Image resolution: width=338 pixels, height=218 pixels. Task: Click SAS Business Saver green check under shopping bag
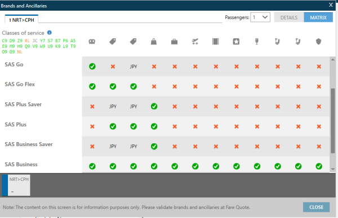154,147
